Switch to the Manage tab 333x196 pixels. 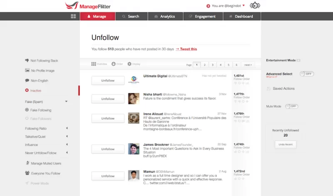point(98,16)
